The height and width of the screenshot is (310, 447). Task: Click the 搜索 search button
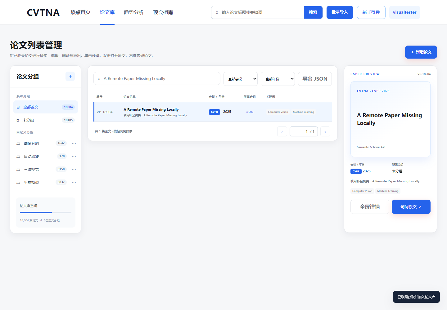[x=313, y=12]
